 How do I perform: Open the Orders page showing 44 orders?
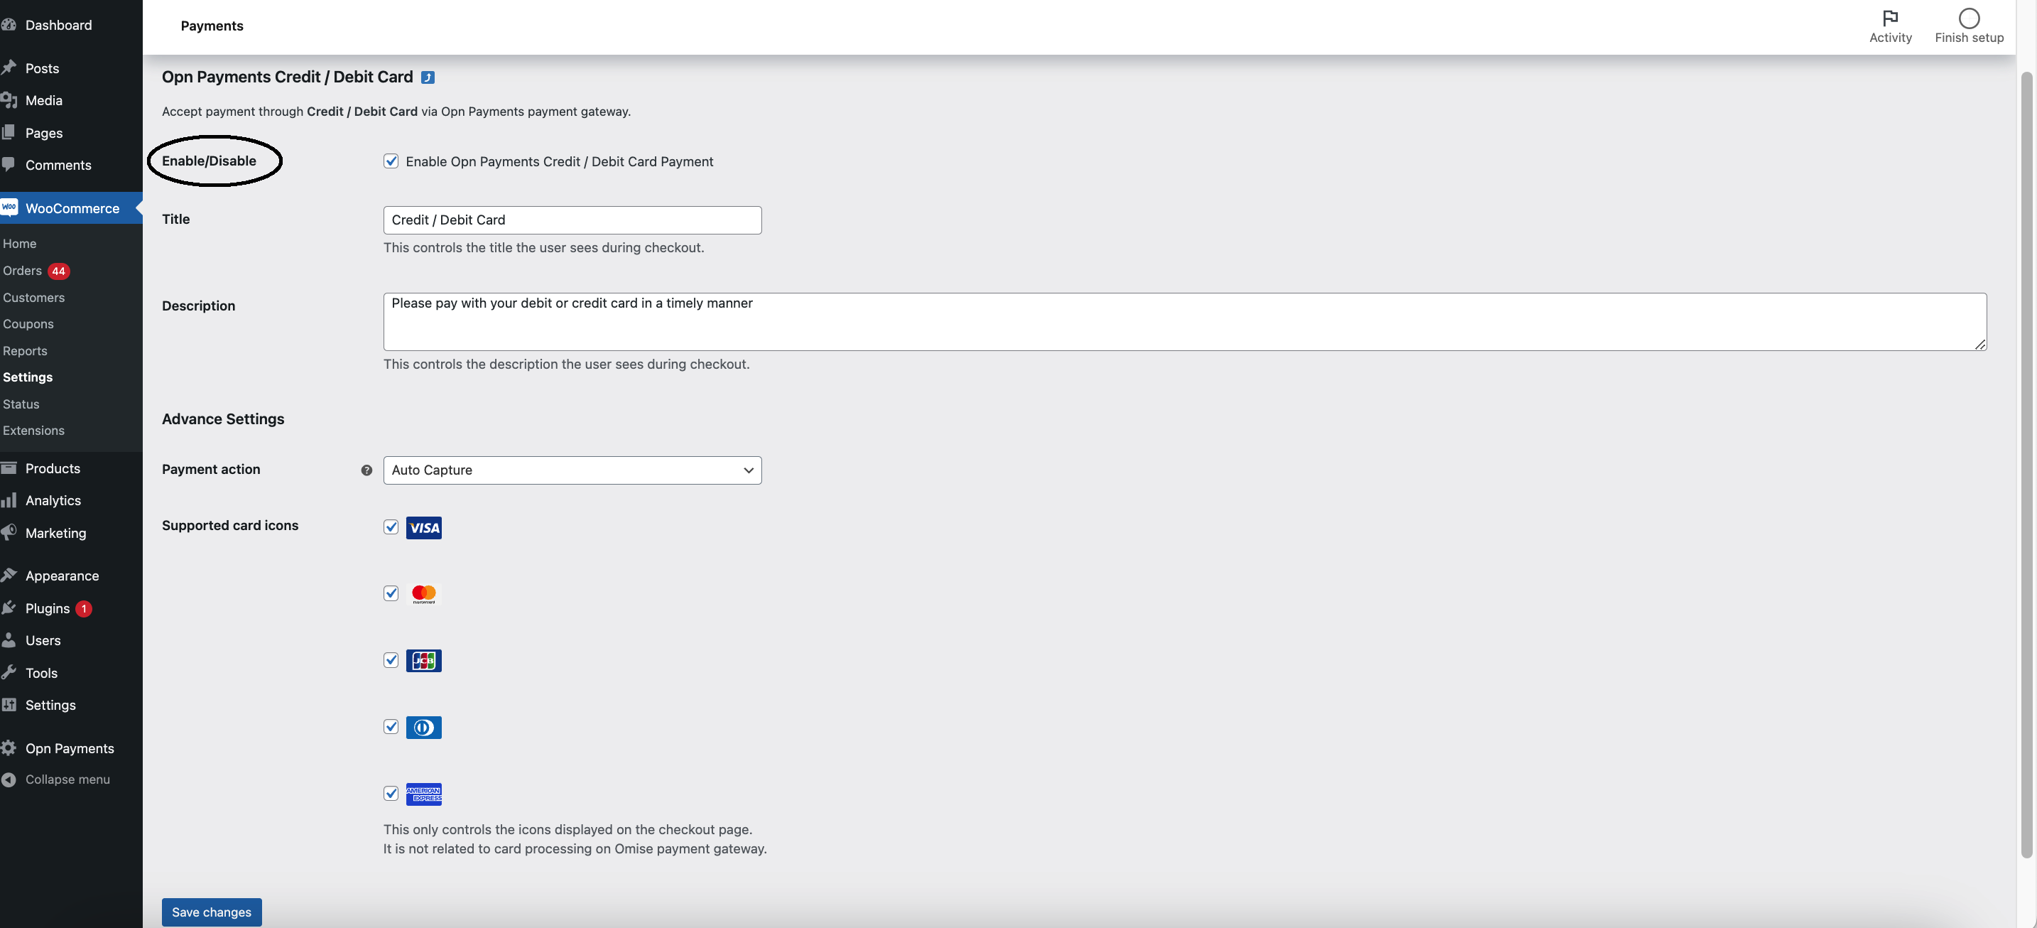click(23, 270)
